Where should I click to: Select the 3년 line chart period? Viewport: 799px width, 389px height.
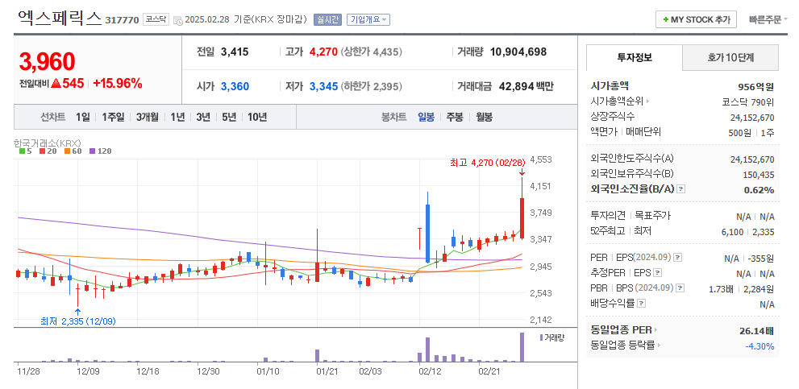click(203, 117)
